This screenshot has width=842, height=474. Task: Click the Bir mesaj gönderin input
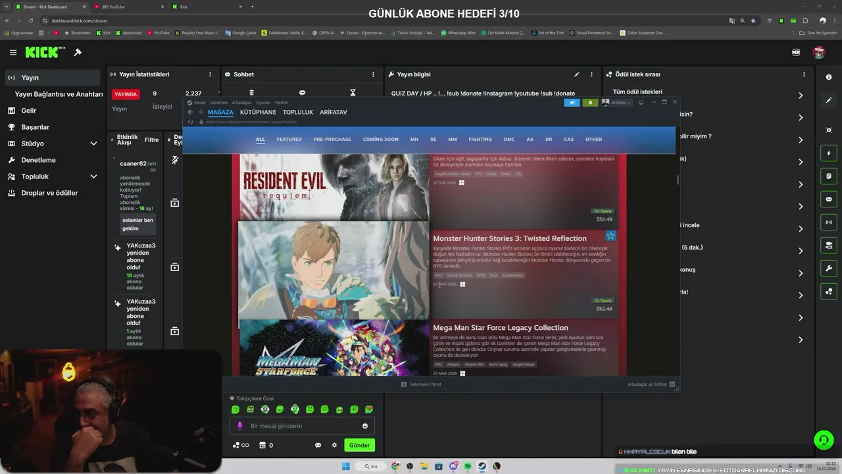click(303, 426)
